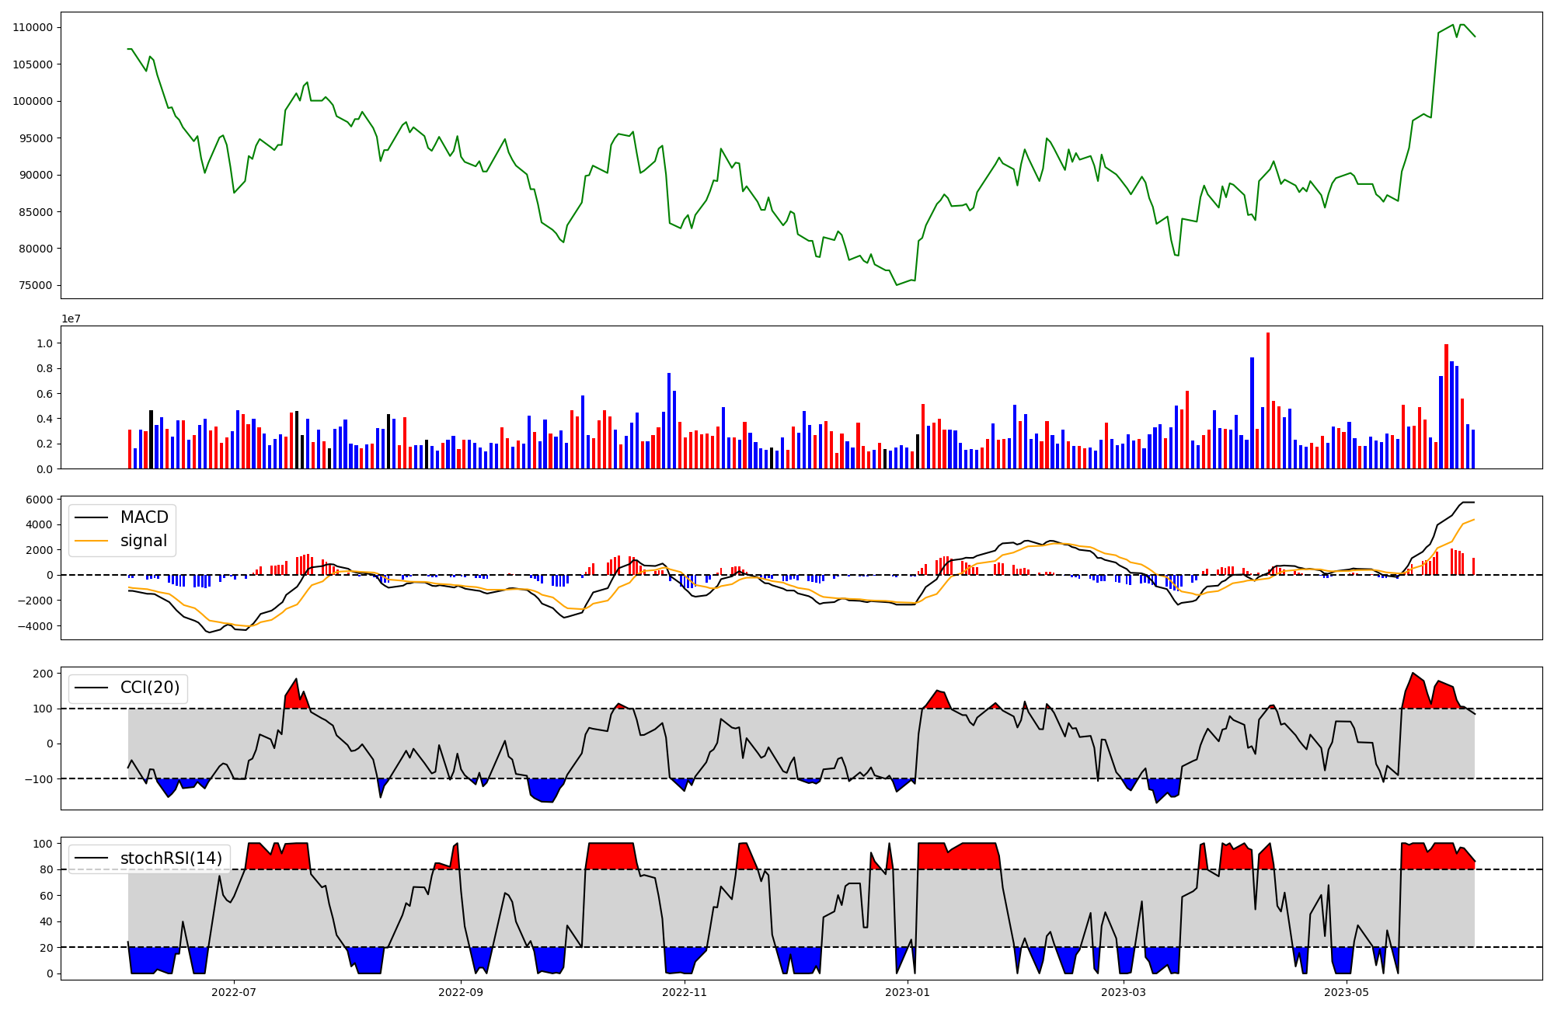Viewport: 1554px width, 1010px height.
Task: Click the 20 stochRSI axis label
Action: coord(47,948)
